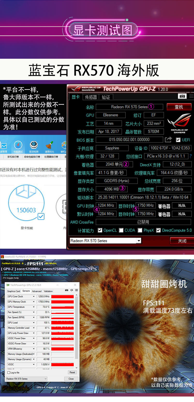The height and width of the screenshot is (402, 194).
Task: Click the refresh icon in GPU-Z 2.16.0
Action: [72, 290]
